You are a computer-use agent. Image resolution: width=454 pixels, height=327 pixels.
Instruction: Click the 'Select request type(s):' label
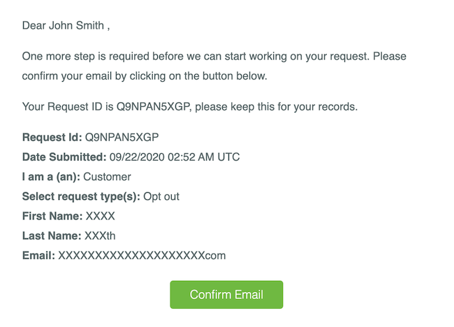(x=81, y=196)
